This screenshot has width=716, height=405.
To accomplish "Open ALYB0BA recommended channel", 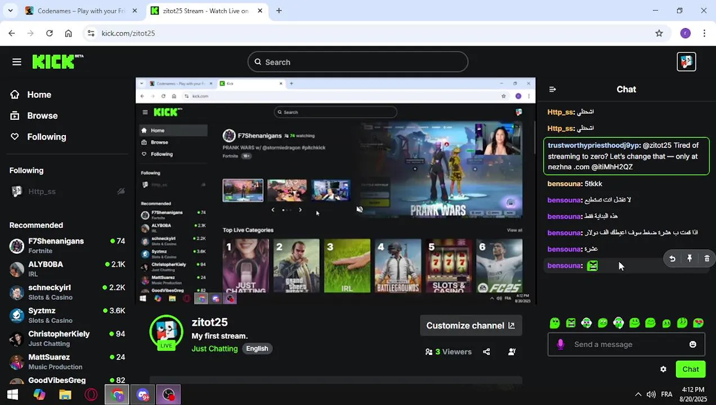I will (x=67, y=269).
